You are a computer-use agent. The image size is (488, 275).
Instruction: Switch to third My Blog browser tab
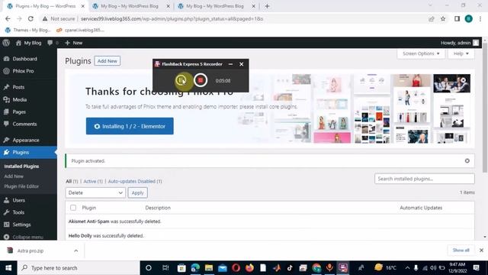(x=215, y=6)
